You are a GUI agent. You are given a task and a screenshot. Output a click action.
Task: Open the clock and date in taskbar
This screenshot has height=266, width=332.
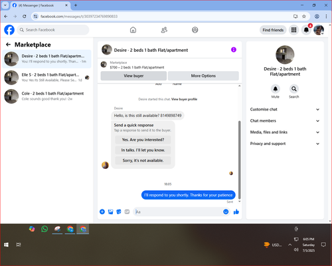(x=309, y=245)
